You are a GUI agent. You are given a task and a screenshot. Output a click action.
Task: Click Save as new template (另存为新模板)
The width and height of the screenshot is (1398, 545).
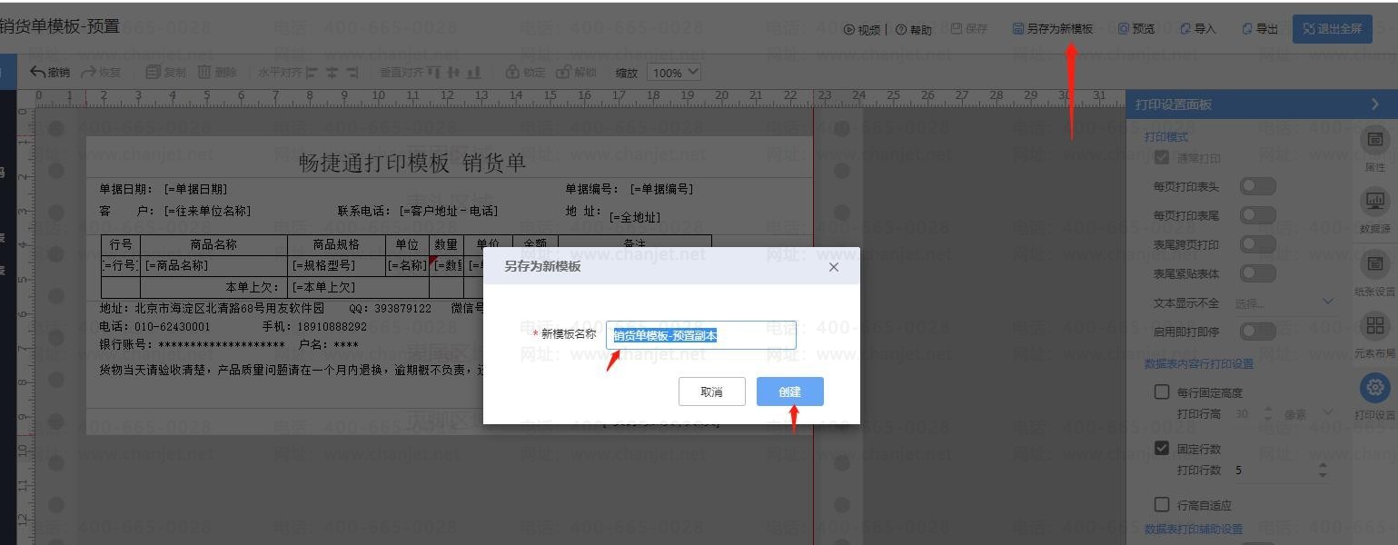1053,29
